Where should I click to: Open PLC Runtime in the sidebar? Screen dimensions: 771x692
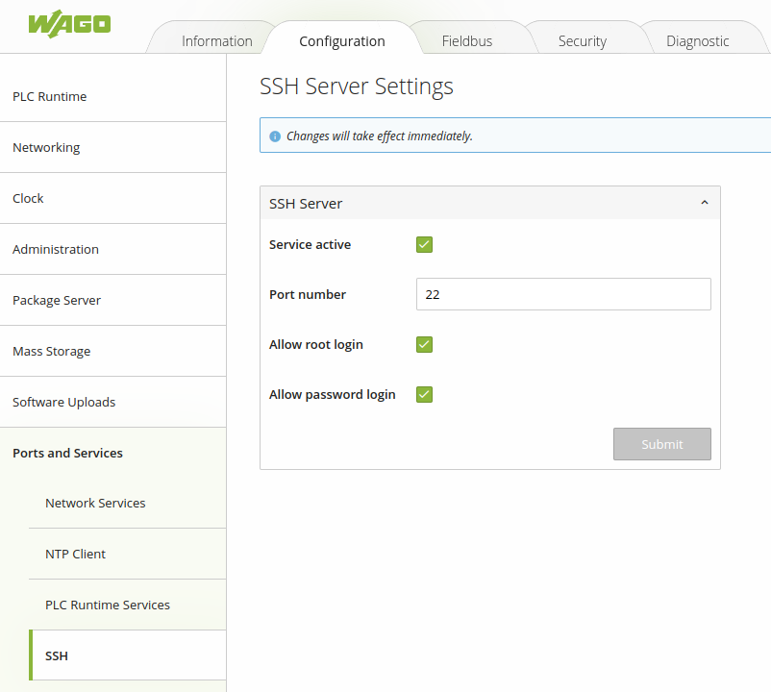tap(49, 96)
